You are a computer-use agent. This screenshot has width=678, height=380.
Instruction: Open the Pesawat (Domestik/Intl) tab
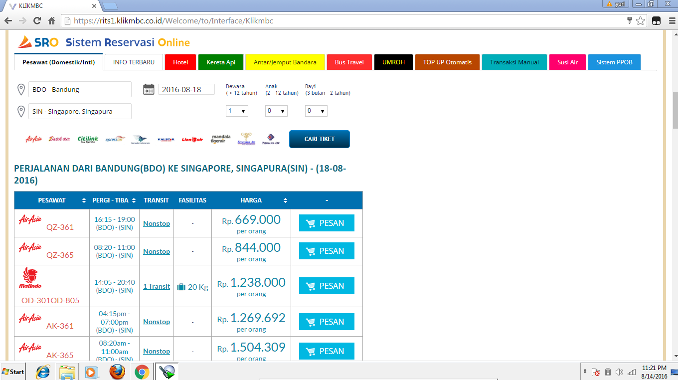pyautogui.click(x=58, y=62)
